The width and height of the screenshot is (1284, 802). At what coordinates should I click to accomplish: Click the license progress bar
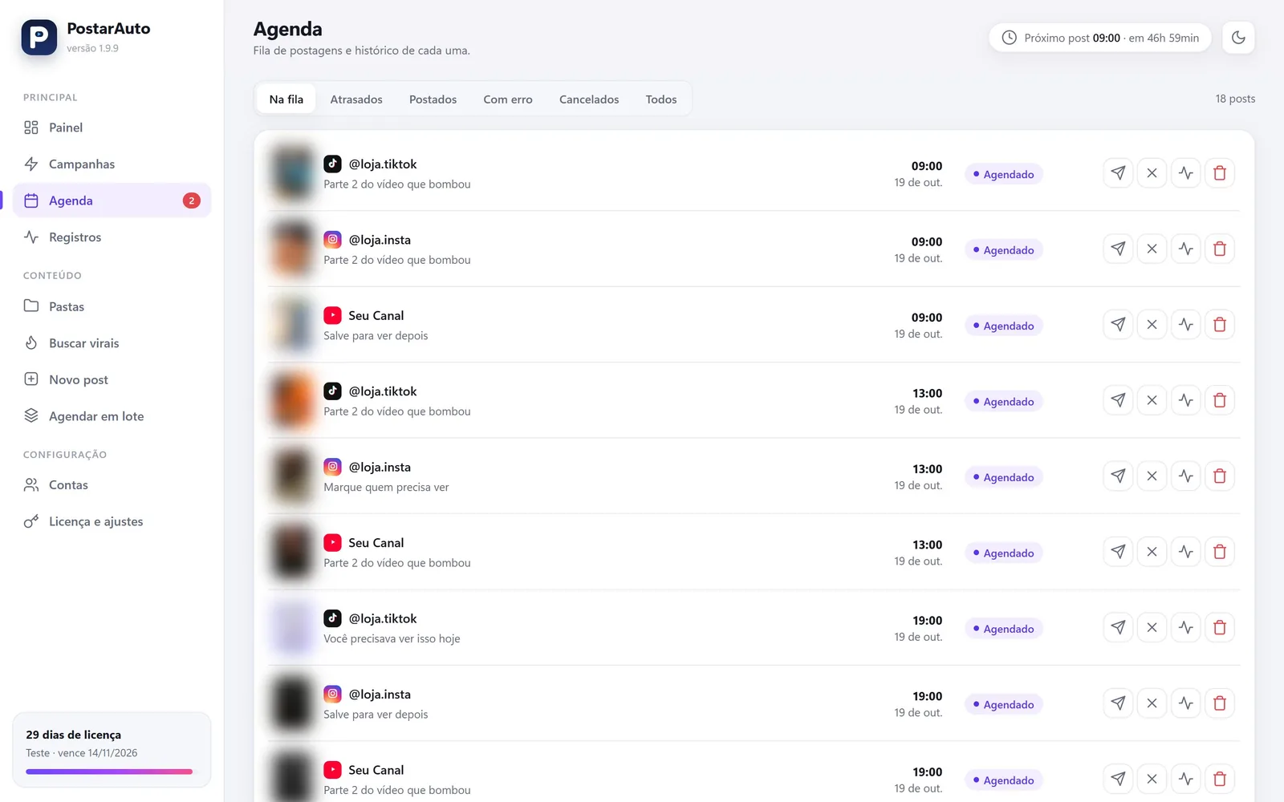point(109,772)
